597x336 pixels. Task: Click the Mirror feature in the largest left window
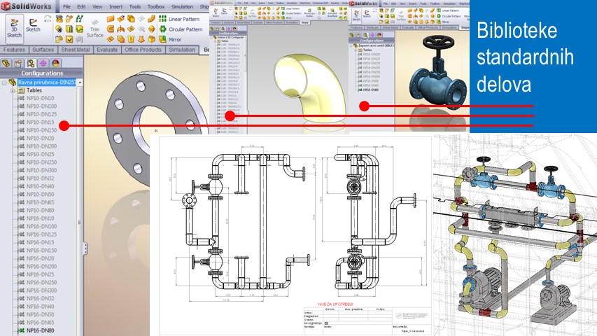[x=178, y=41]
